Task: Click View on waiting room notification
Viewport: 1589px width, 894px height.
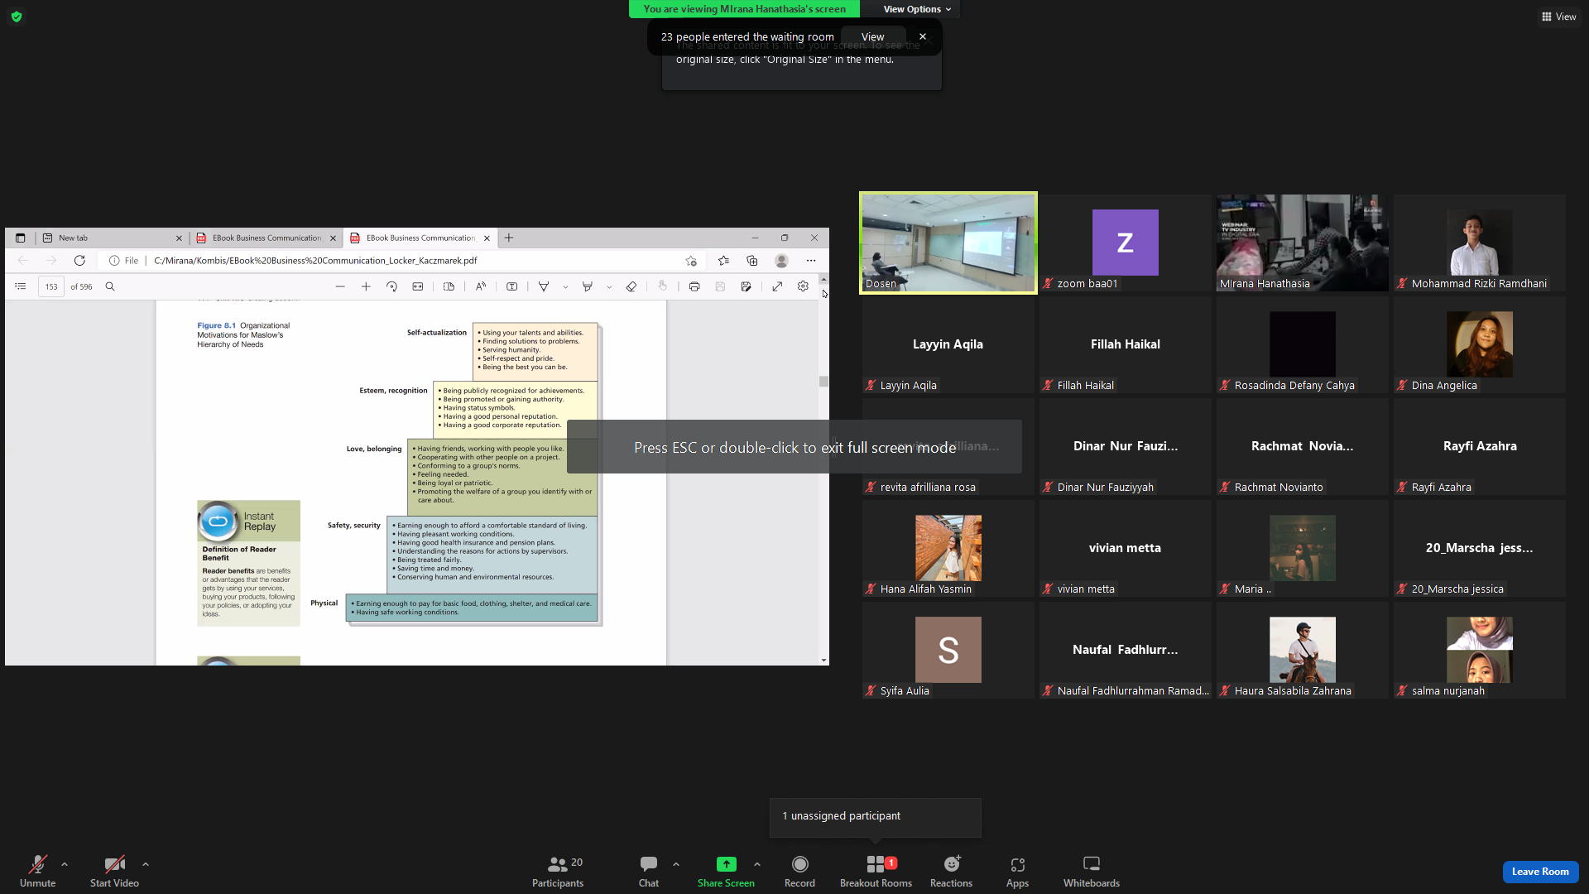Action: [872, 36]
